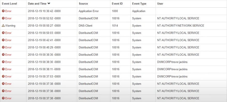The image size is (227, 102).
Task: Select the 'Application Error' source cell
Action: [89, 11]
